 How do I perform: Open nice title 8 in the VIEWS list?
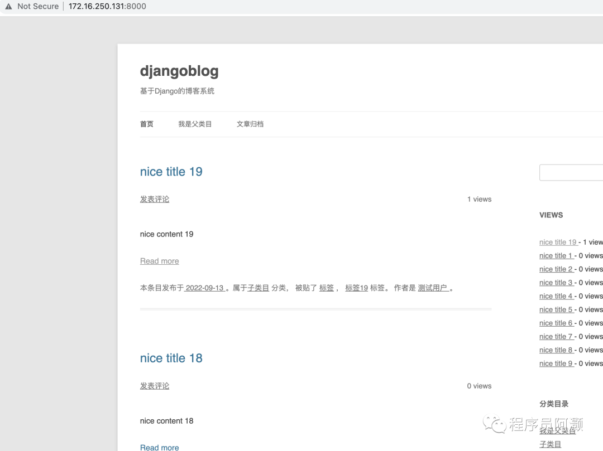[557, 350]
